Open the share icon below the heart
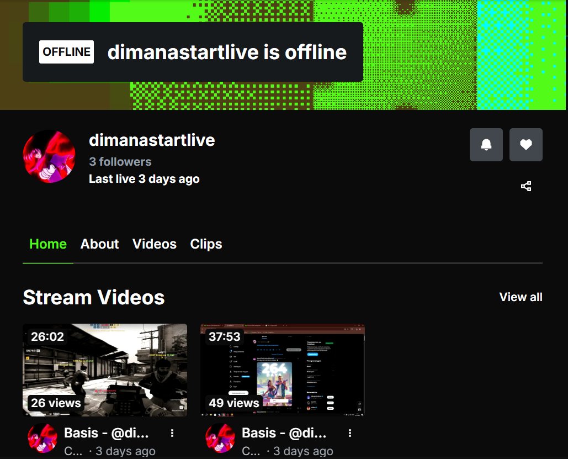The height and width of the screenshot is (459, 568). tap(526, 186)
